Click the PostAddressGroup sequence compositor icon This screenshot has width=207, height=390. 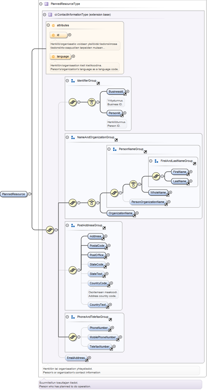click(73, 270)
